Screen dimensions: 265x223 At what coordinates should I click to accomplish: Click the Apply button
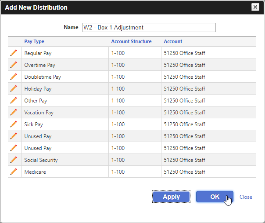171,197
